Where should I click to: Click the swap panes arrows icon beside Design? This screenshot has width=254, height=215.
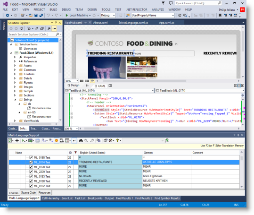[x=87, y=86]
